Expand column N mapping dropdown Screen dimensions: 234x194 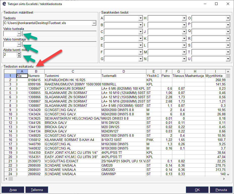coord(184,59)
